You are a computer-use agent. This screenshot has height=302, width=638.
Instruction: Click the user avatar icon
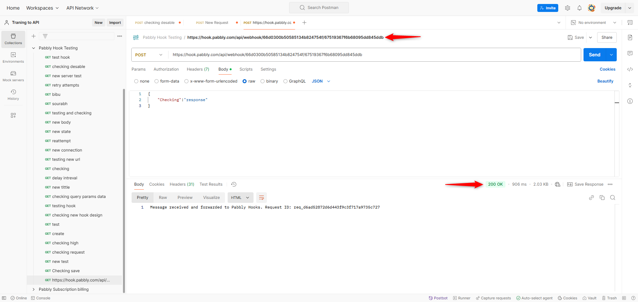[591, 8]
